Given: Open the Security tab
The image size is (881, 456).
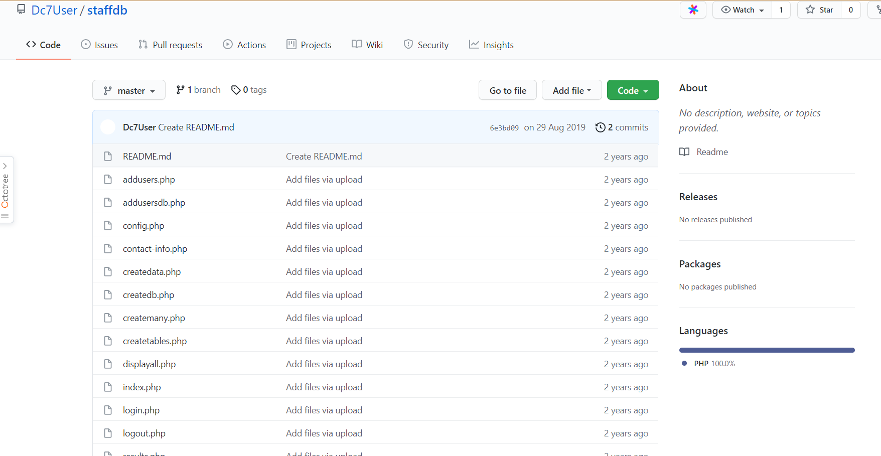Looking at the screenshot, I should [x=426, y=45].
